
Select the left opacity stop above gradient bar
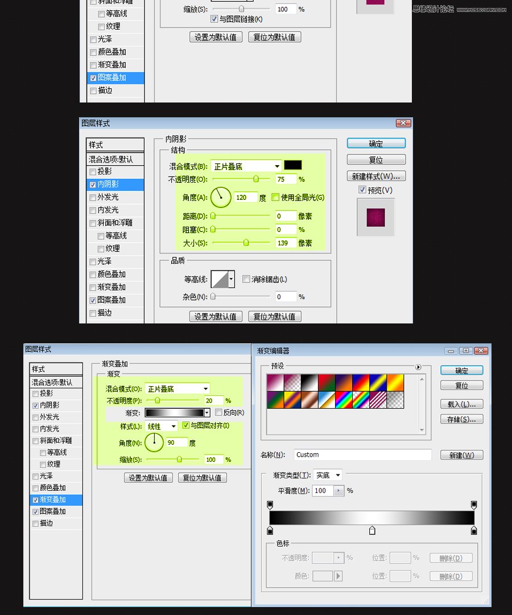[x=270, y=505]
